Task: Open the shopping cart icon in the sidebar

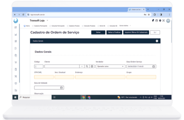Action: (x=16, y=62)
